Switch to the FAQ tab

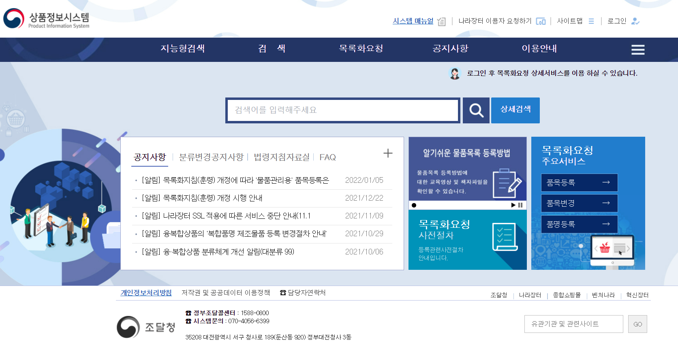(x=328, y=157)
